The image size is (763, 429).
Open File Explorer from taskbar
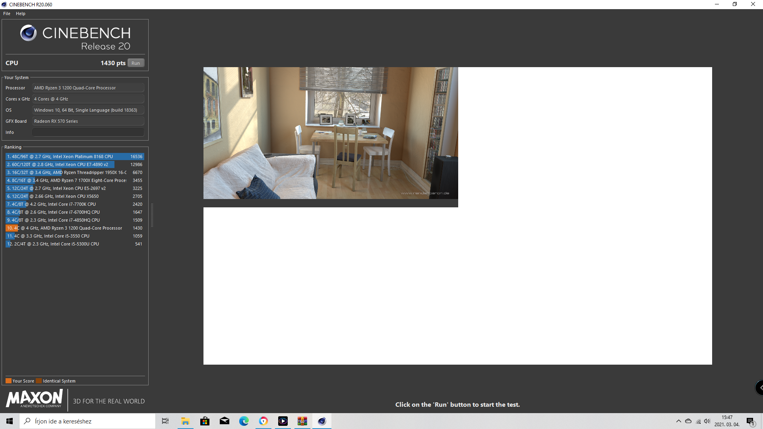pyautogui.click(x=185, y=421)
